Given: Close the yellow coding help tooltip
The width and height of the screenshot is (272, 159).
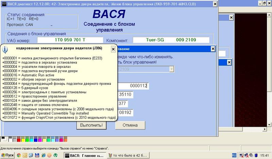Looking at the screenshot, I should point(113,49).
